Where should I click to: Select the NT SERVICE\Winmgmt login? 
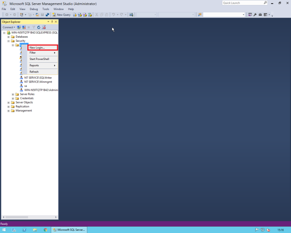(x=38, y=82)
